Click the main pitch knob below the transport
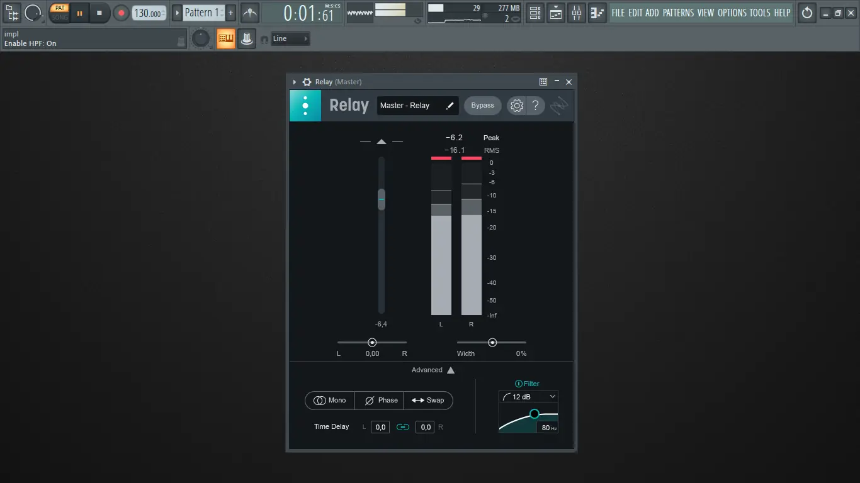 pos(201,39)
